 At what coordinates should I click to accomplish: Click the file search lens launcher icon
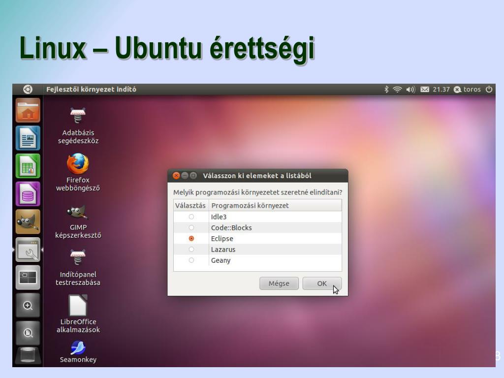coord(28,333)
